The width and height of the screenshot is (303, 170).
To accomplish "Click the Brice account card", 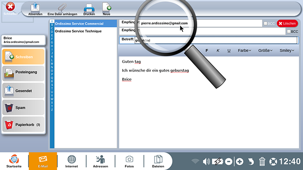I will tap(23, 40).
